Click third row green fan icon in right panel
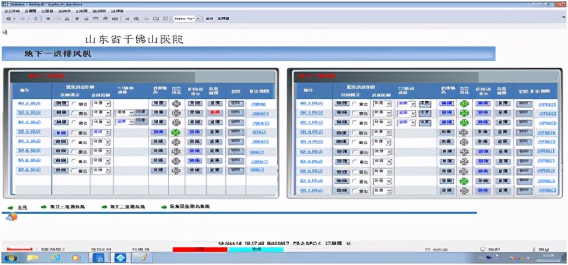 [464, 123]
